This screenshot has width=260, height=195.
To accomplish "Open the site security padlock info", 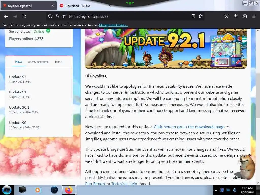I will 57,16.
